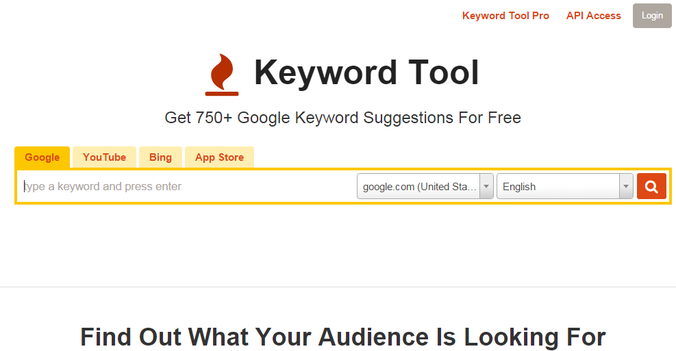Switch to the YouTube tab

click(104, 157)
